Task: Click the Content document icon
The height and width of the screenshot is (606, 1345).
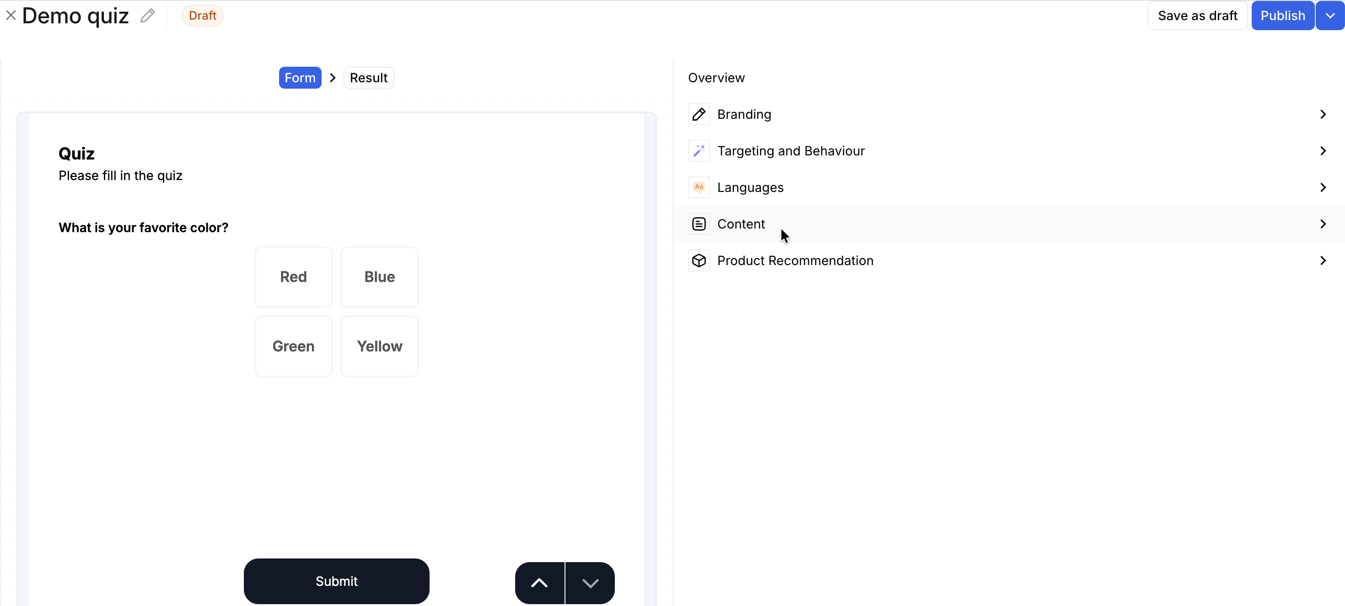Action: tap(699, 224)
